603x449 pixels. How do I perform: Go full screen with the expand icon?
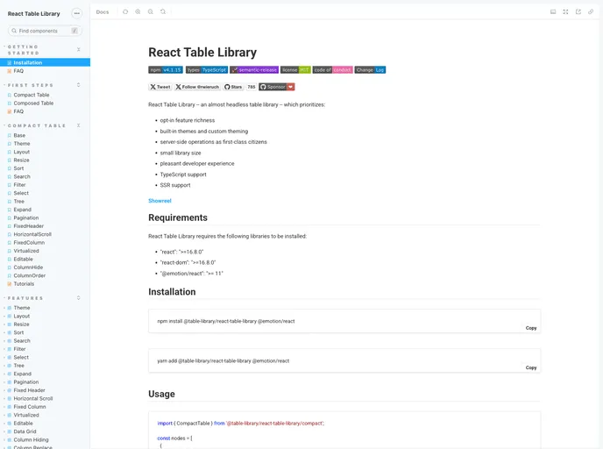point(565,12)
